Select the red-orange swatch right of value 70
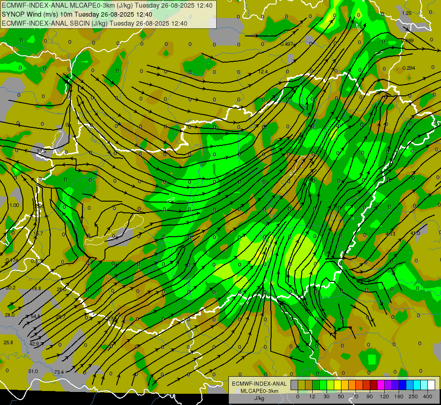441x405 pixels. pyautogui.click(x=359, y=385)
